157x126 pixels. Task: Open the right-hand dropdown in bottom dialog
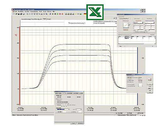(x=78, y=109)
